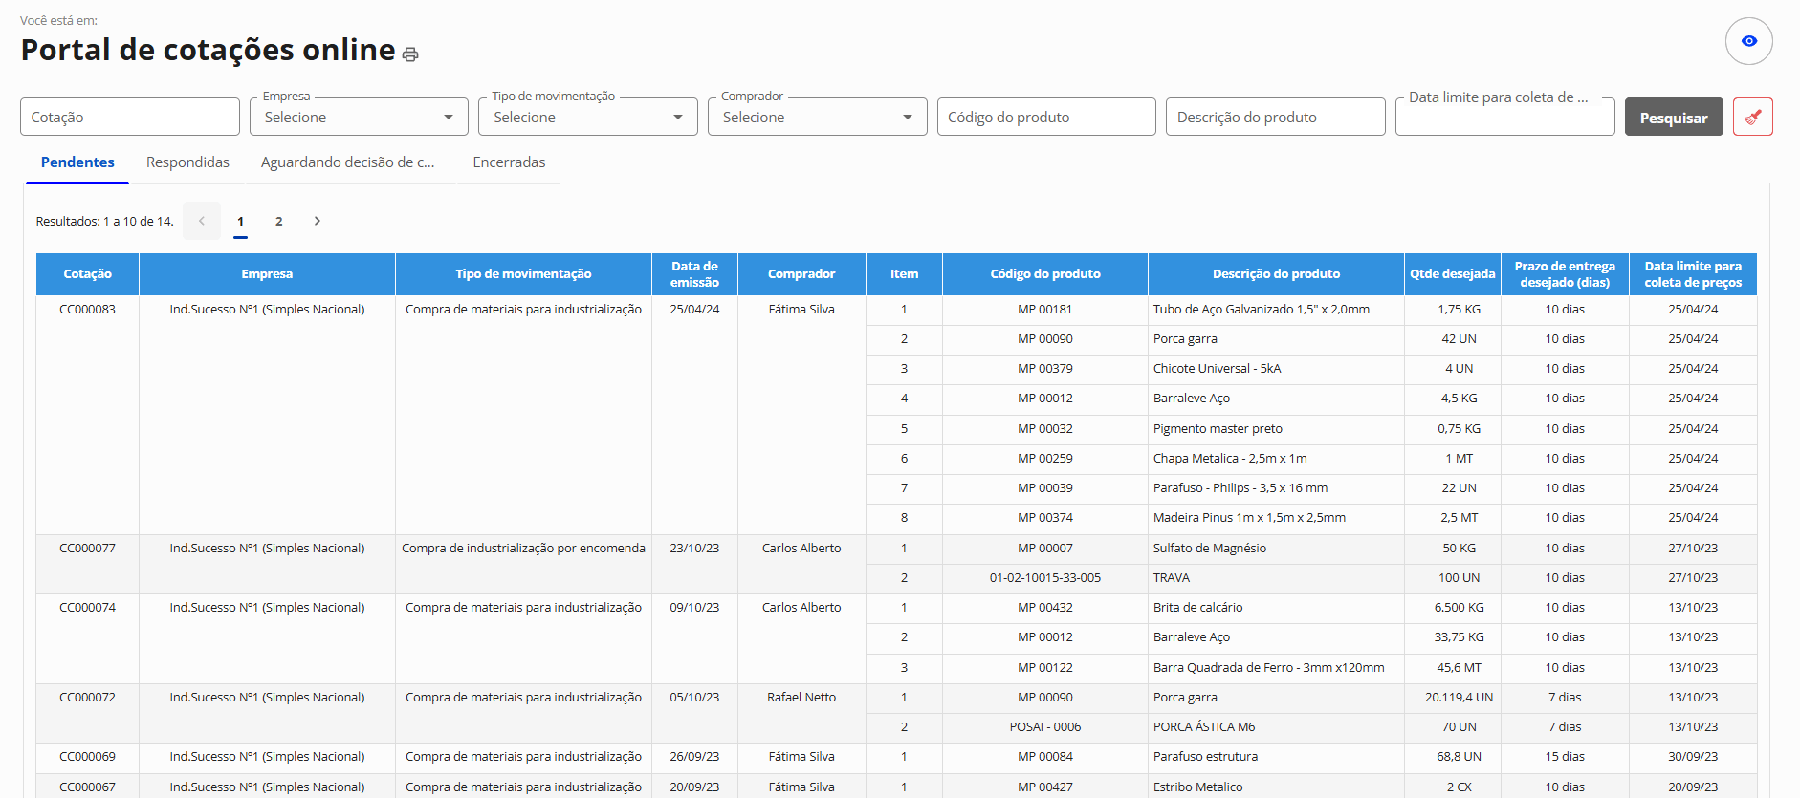Click the printer icon beside the page title
The height and width of the screenshot is (798, 1800).
pyautogui.click(x=410, y=54)
